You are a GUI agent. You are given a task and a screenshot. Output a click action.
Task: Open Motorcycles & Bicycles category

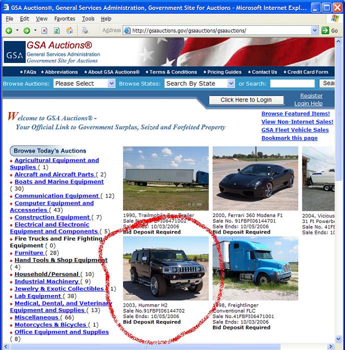pyautogui.click(x=51, y=325)
